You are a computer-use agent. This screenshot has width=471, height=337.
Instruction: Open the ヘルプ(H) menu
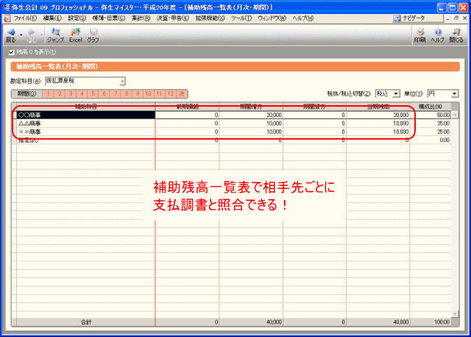tap(302, 18)
